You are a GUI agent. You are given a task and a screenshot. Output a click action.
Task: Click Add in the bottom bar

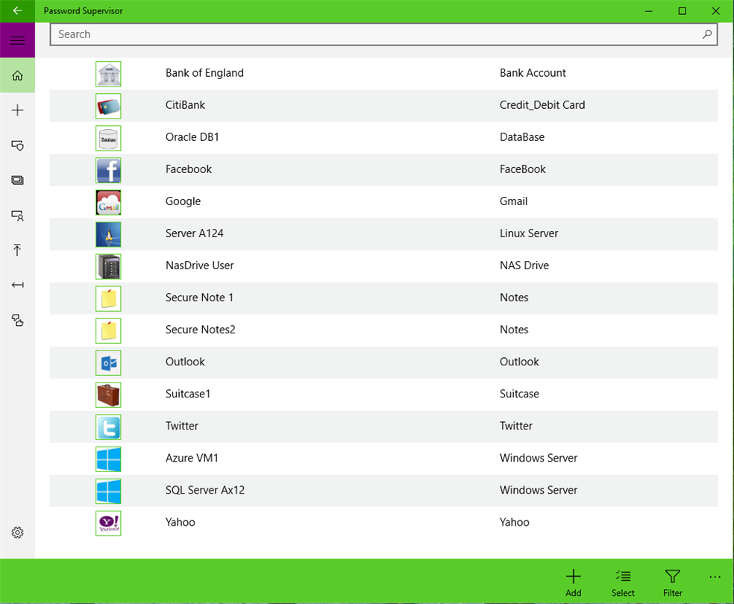(x=573, y=582)
